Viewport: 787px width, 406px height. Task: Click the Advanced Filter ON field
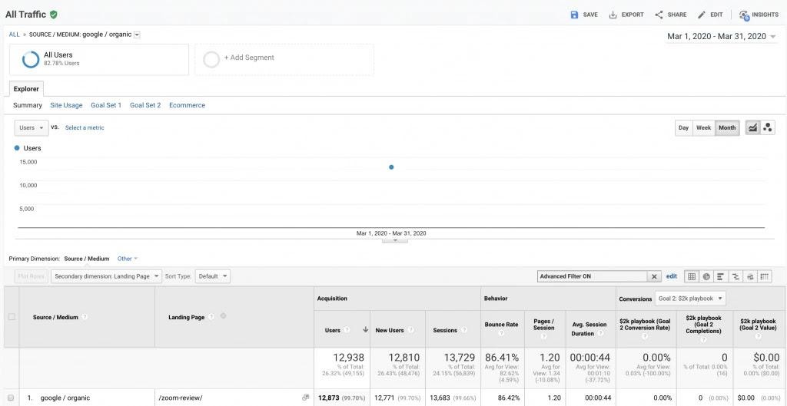593,276
